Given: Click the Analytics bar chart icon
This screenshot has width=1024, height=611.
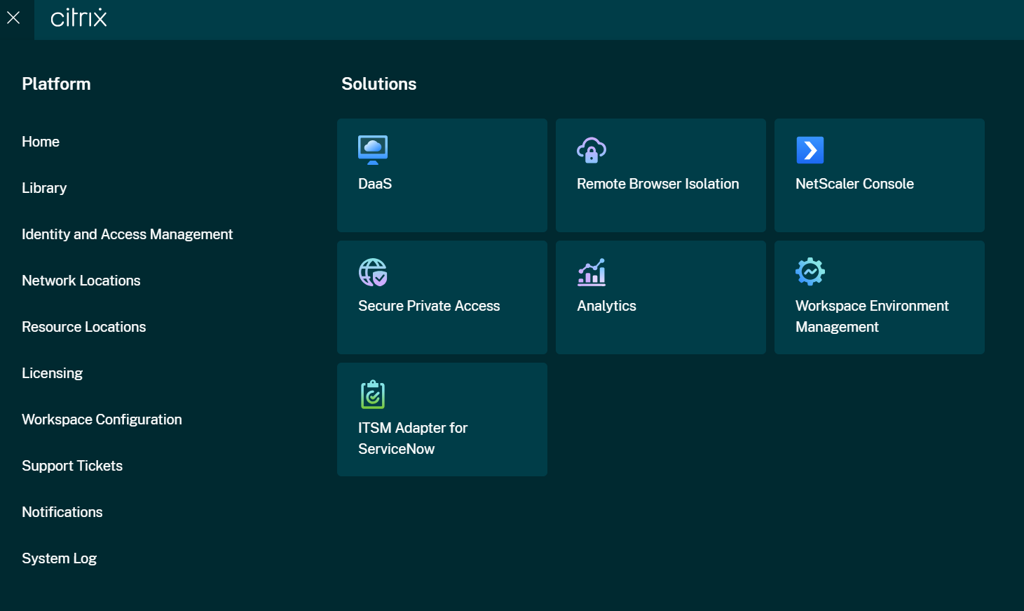Looking at the screenshot, I should [591, 272].
